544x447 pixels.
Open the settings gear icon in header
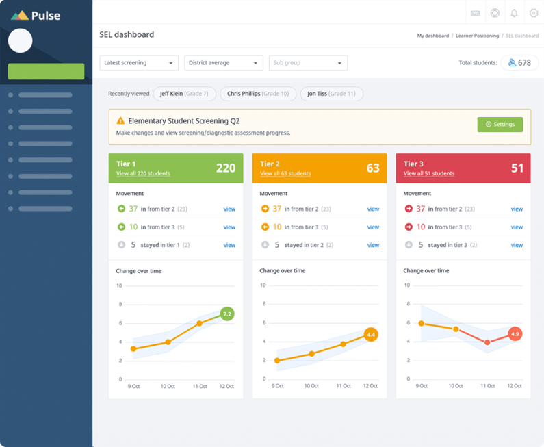(534, 13)
